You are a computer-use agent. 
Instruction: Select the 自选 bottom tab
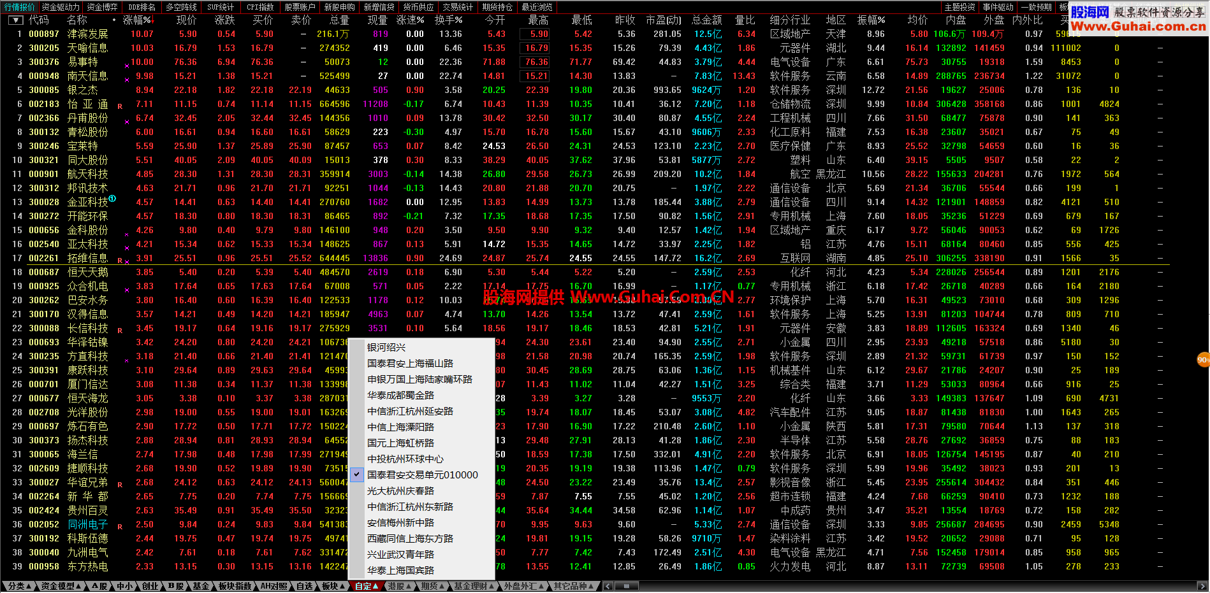305,586
